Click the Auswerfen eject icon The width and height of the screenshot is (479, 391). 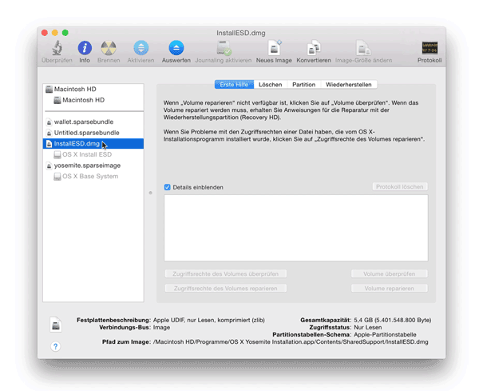click(x=176, y=48)
